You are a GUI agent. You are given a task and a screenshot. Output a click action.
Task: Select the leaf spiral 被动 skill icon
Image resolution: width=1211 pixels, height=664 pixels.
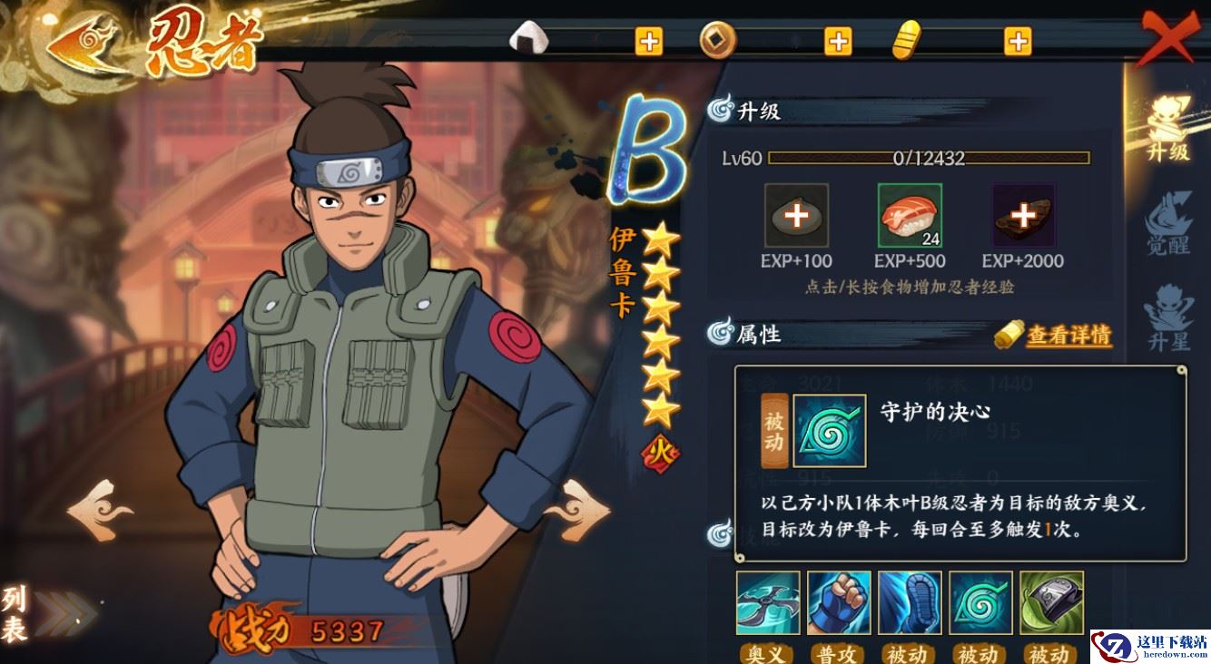(x=980, y=603)
